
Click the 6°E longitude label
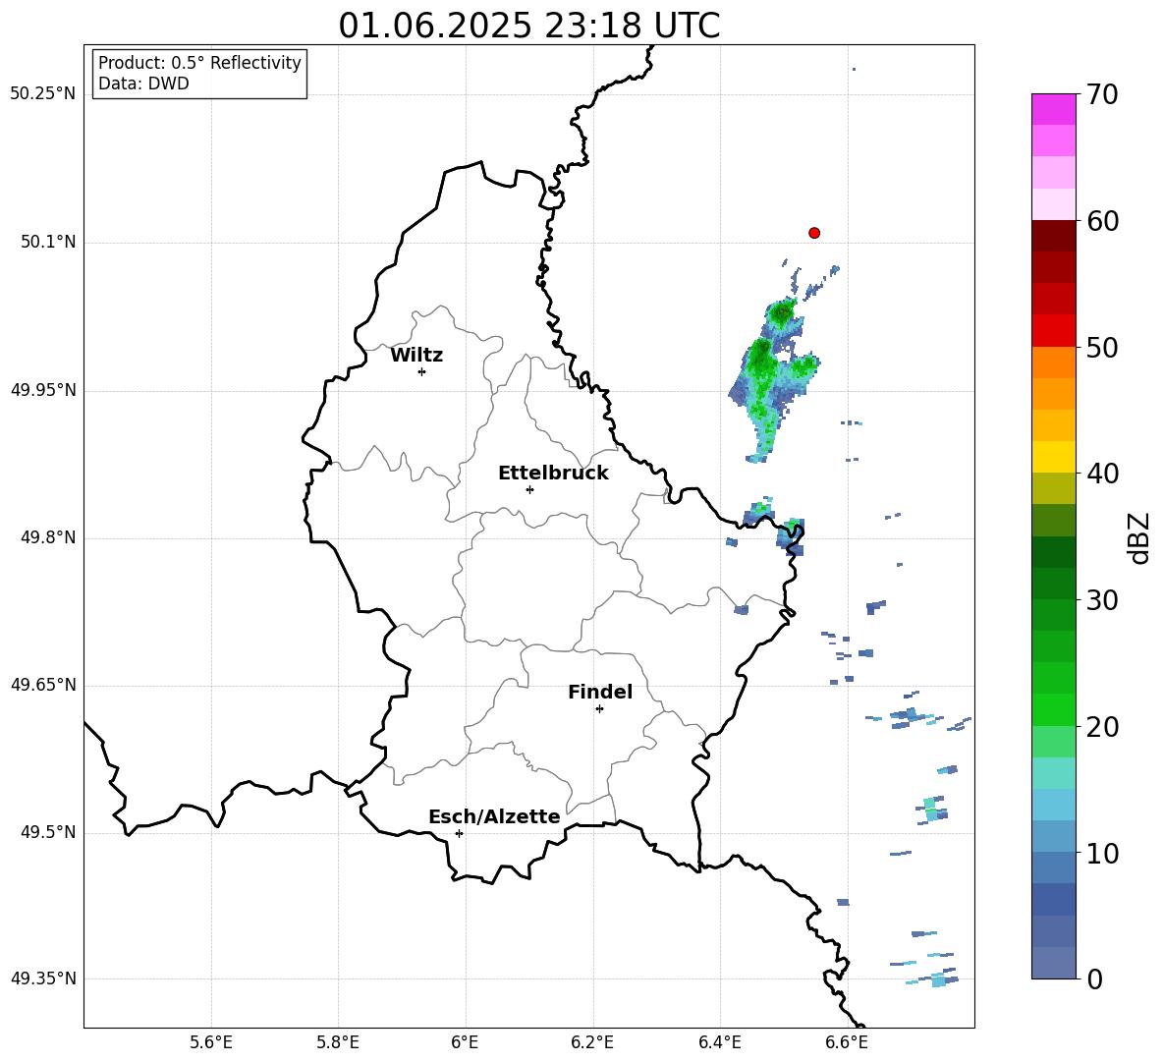(465, 1042)
